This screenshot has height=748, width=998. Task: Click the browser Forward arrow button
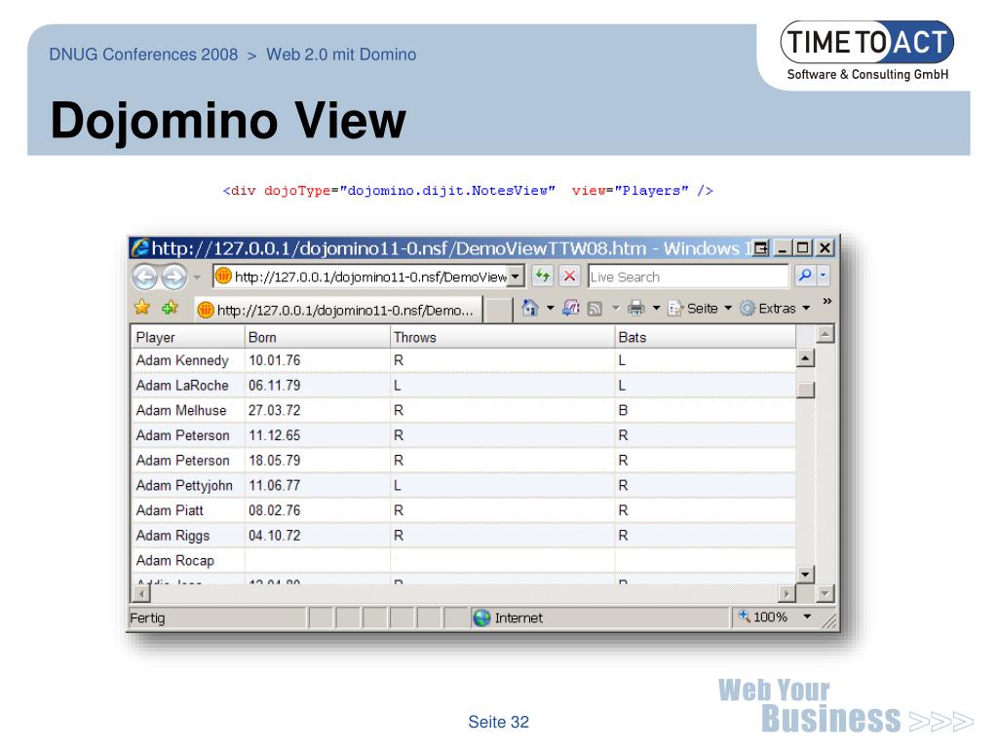click(173, 278)
